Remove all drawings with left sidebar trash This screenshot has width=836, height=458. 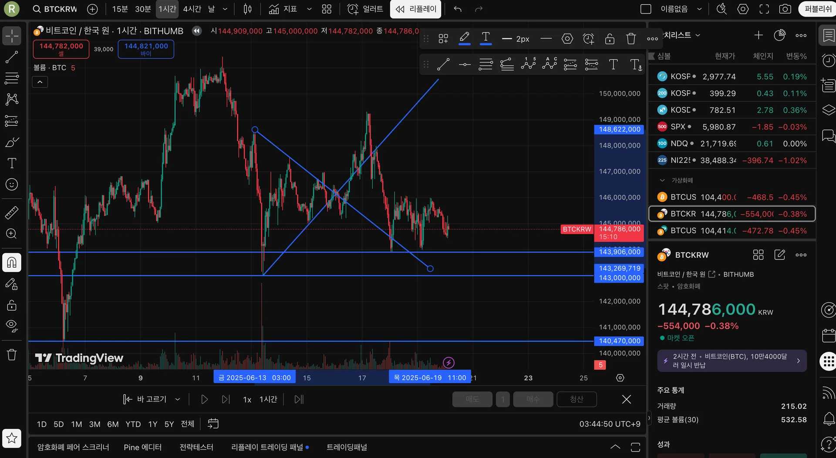coord(12,354)
